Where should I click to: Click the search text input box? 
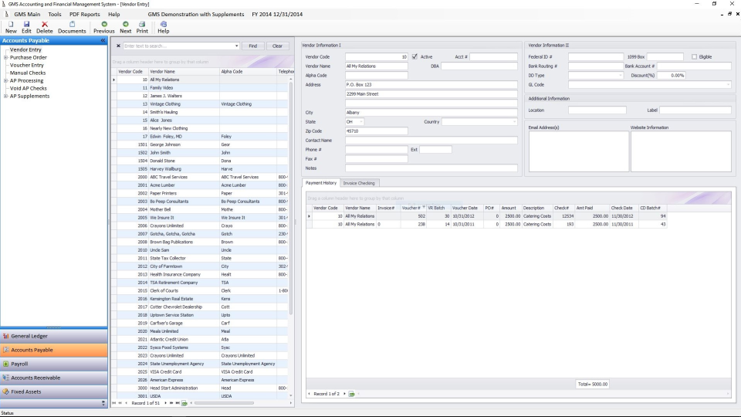point(178,46)
